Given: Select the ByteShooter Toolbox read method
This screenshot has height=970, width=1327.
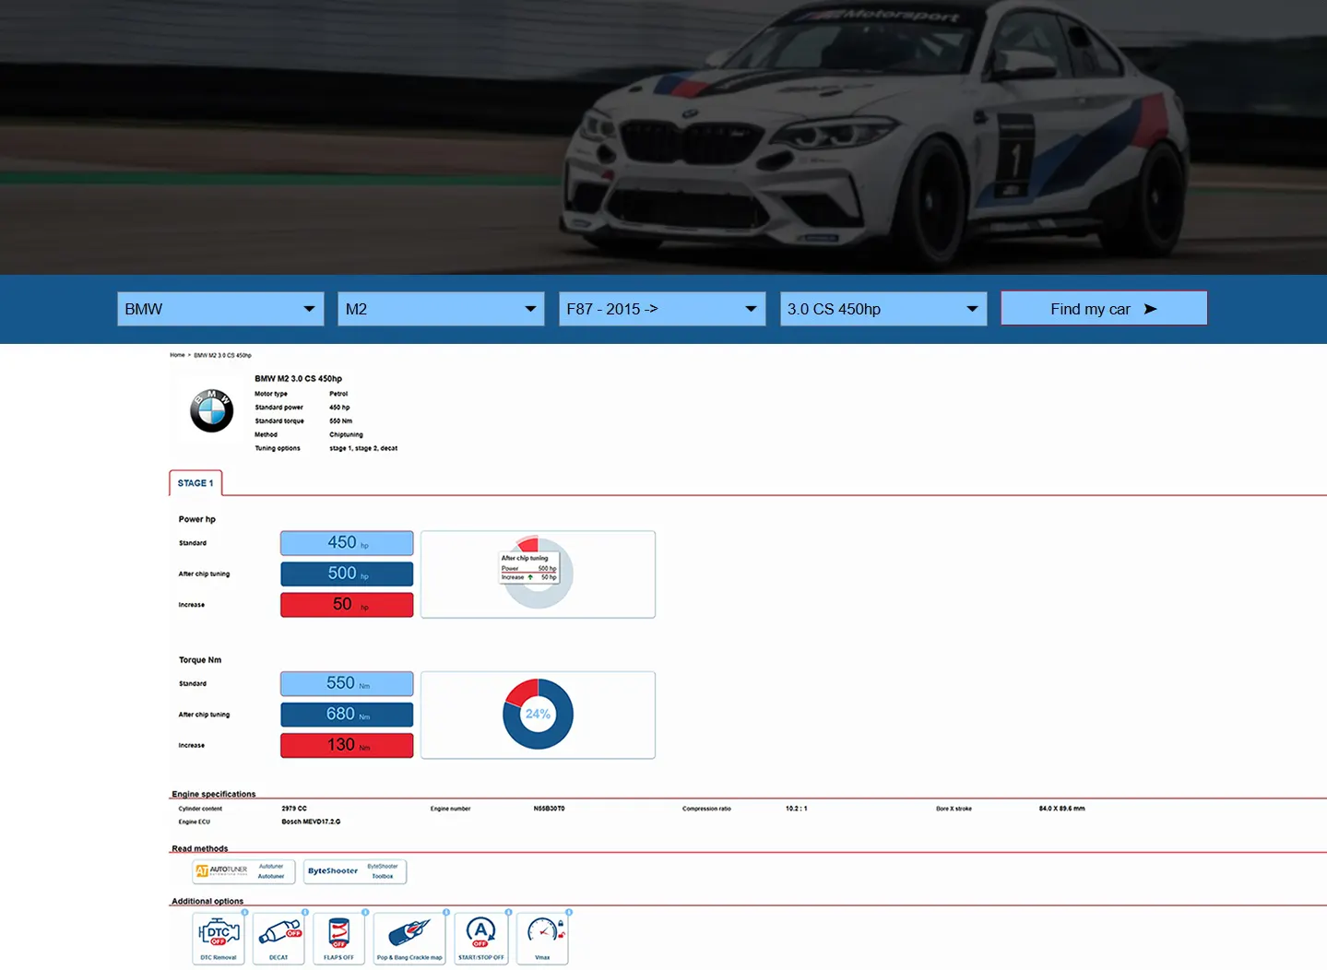Looking at the screenshot, I should tap(354, 871).
